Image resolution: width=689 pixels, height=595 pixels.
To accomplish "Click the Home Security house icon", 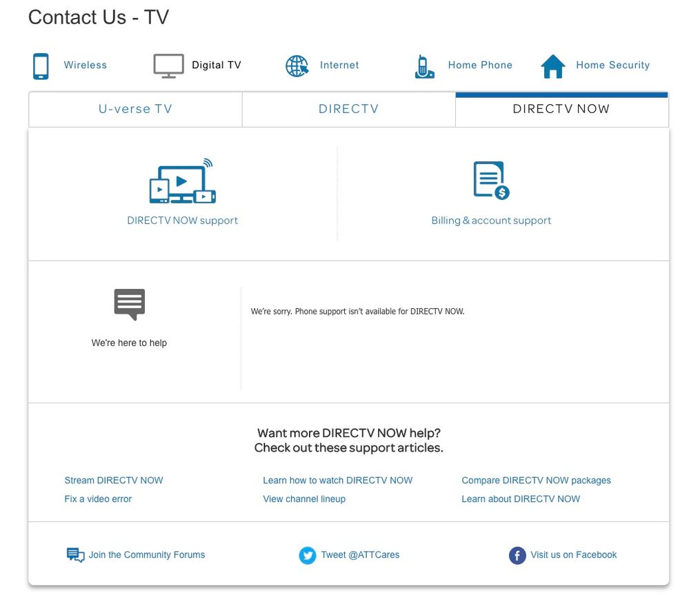I will pyautogui.click(x=552, y=65).
